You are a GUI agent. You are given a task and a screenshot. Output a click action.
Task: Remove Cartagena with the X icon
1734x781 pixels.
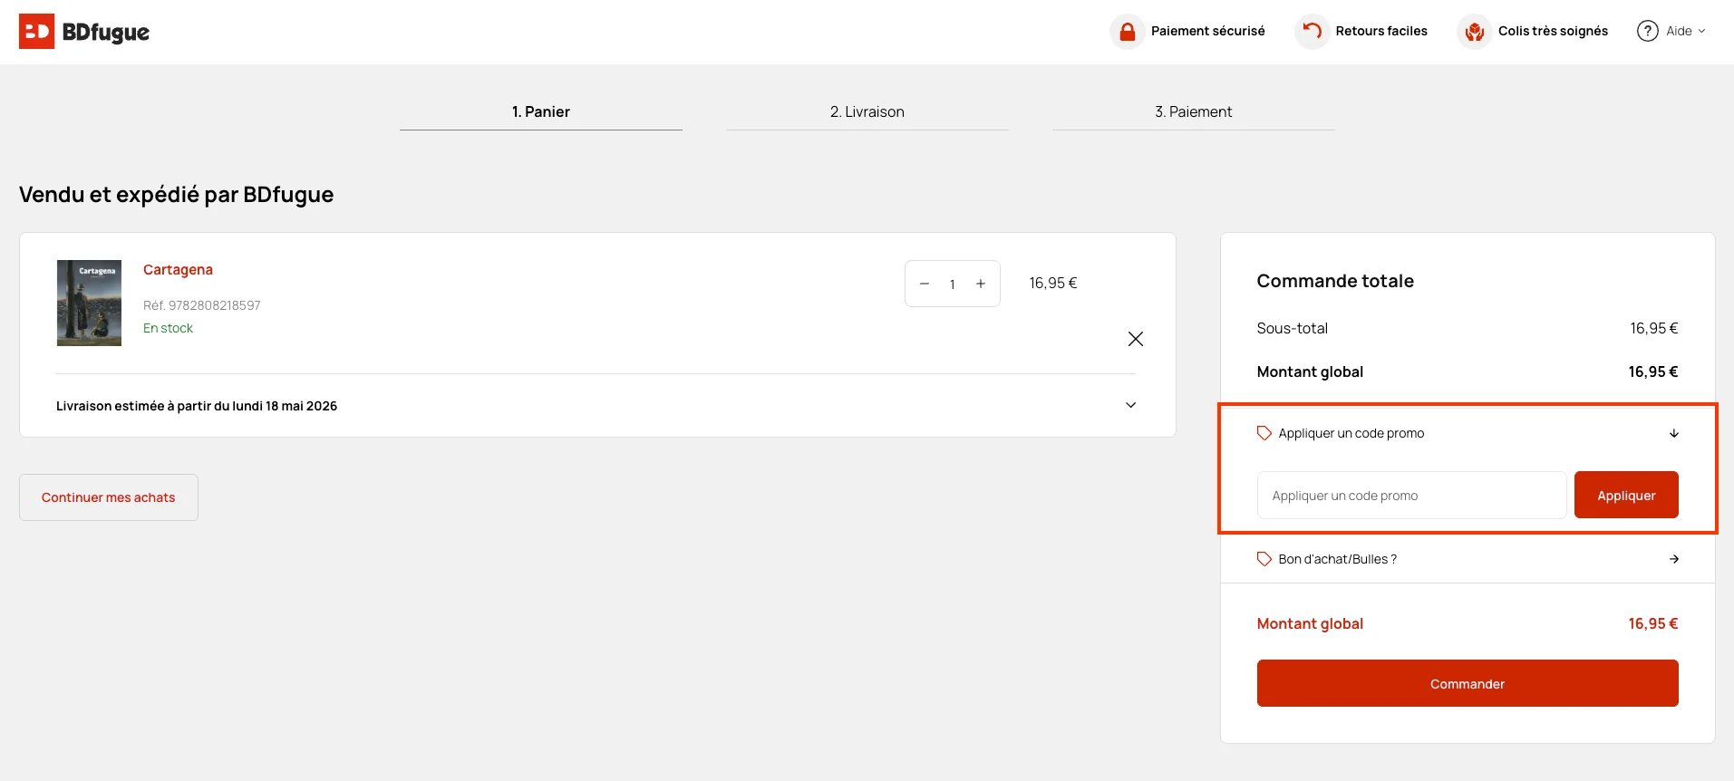[1135, 339]
